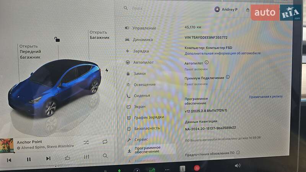Screen dimensions: 306x172
Task: Toggle repeat mode
Action: [x=105, y=142]
